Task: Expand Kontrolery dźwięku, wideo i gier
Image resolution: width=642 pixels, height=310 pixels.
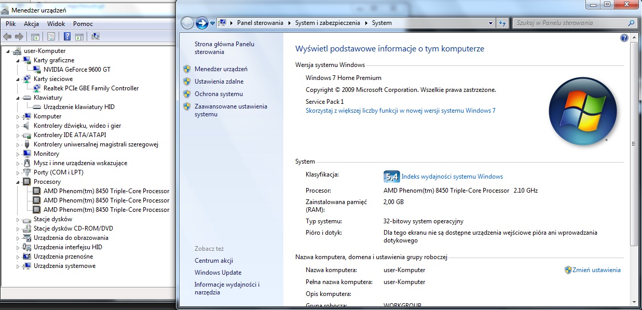Action: (x=18, y=126)
